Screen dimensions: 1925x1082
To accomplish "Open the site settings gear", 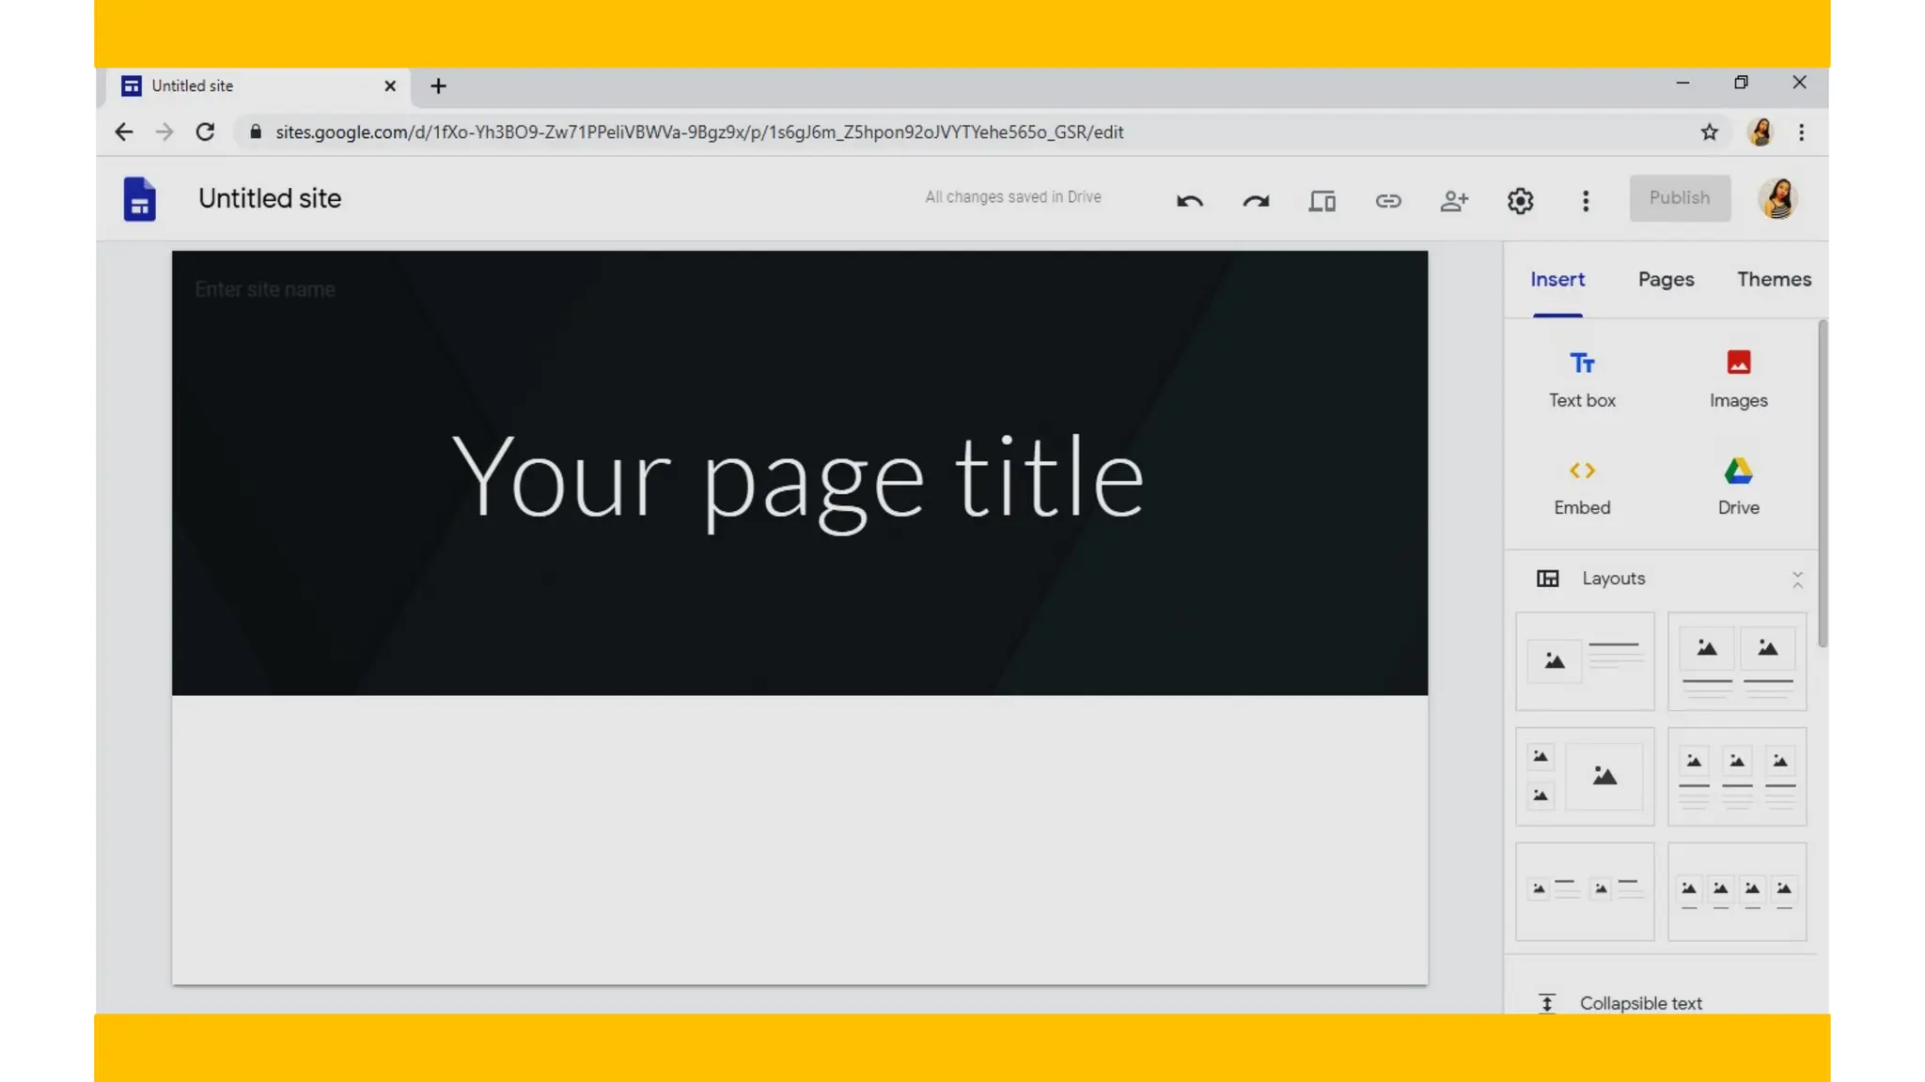I will [x=1520, y=200].
